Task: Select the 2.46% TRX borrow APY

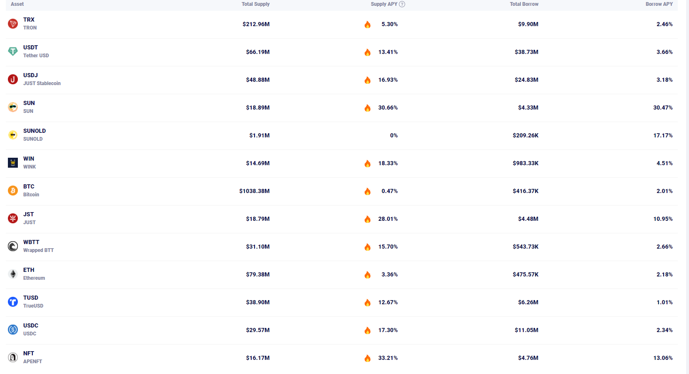Action: click(664, 24)
